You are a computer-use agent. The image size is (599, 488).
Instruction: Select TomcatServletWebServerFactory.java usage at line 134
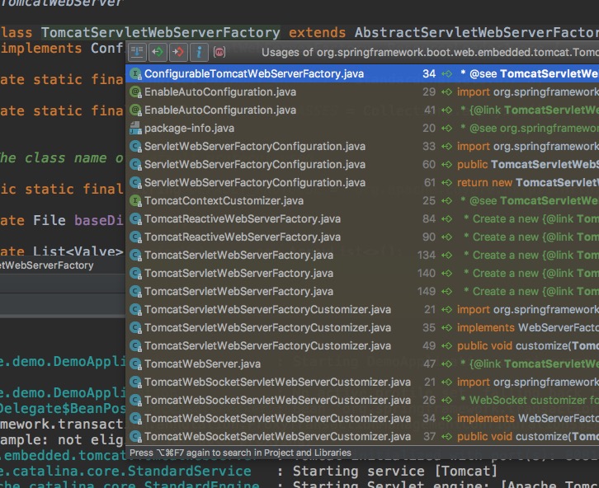362,256
